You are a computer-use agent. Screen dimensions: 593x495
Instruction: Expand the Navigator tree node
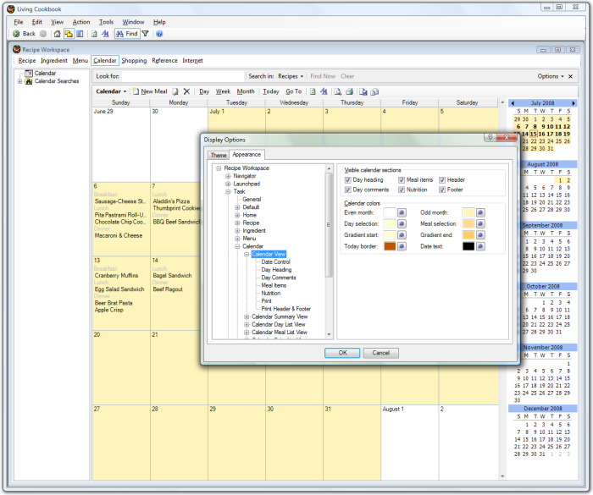click(x=228, y=176)
